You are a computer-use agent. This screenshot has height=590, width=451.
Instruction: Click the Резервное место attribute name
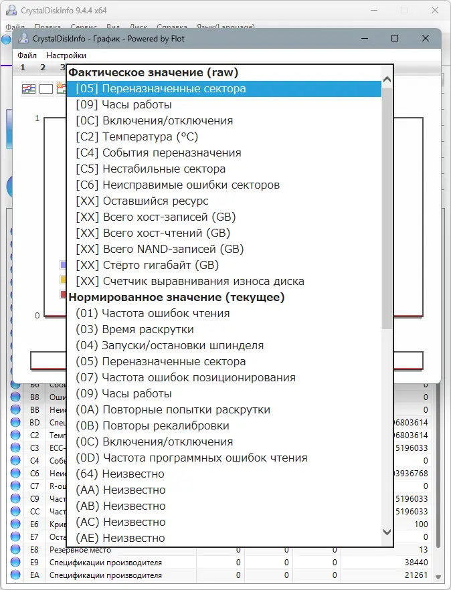(x=80, y=550)
